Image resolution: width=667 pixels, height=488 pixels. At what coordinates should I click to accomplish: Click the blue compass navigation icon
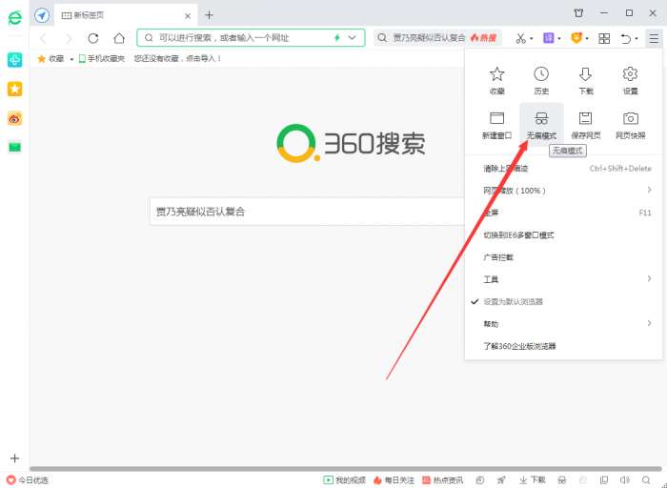click(x=42, y=16)
